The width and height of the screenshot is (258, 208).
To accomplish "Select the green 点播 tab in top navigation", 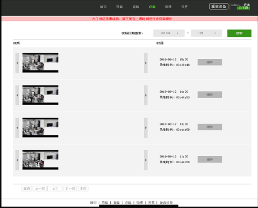I will tap(152, 7).
